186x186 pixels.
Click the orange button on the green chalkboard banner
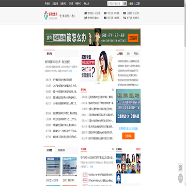pyautogui.click(x=133, y=38)
